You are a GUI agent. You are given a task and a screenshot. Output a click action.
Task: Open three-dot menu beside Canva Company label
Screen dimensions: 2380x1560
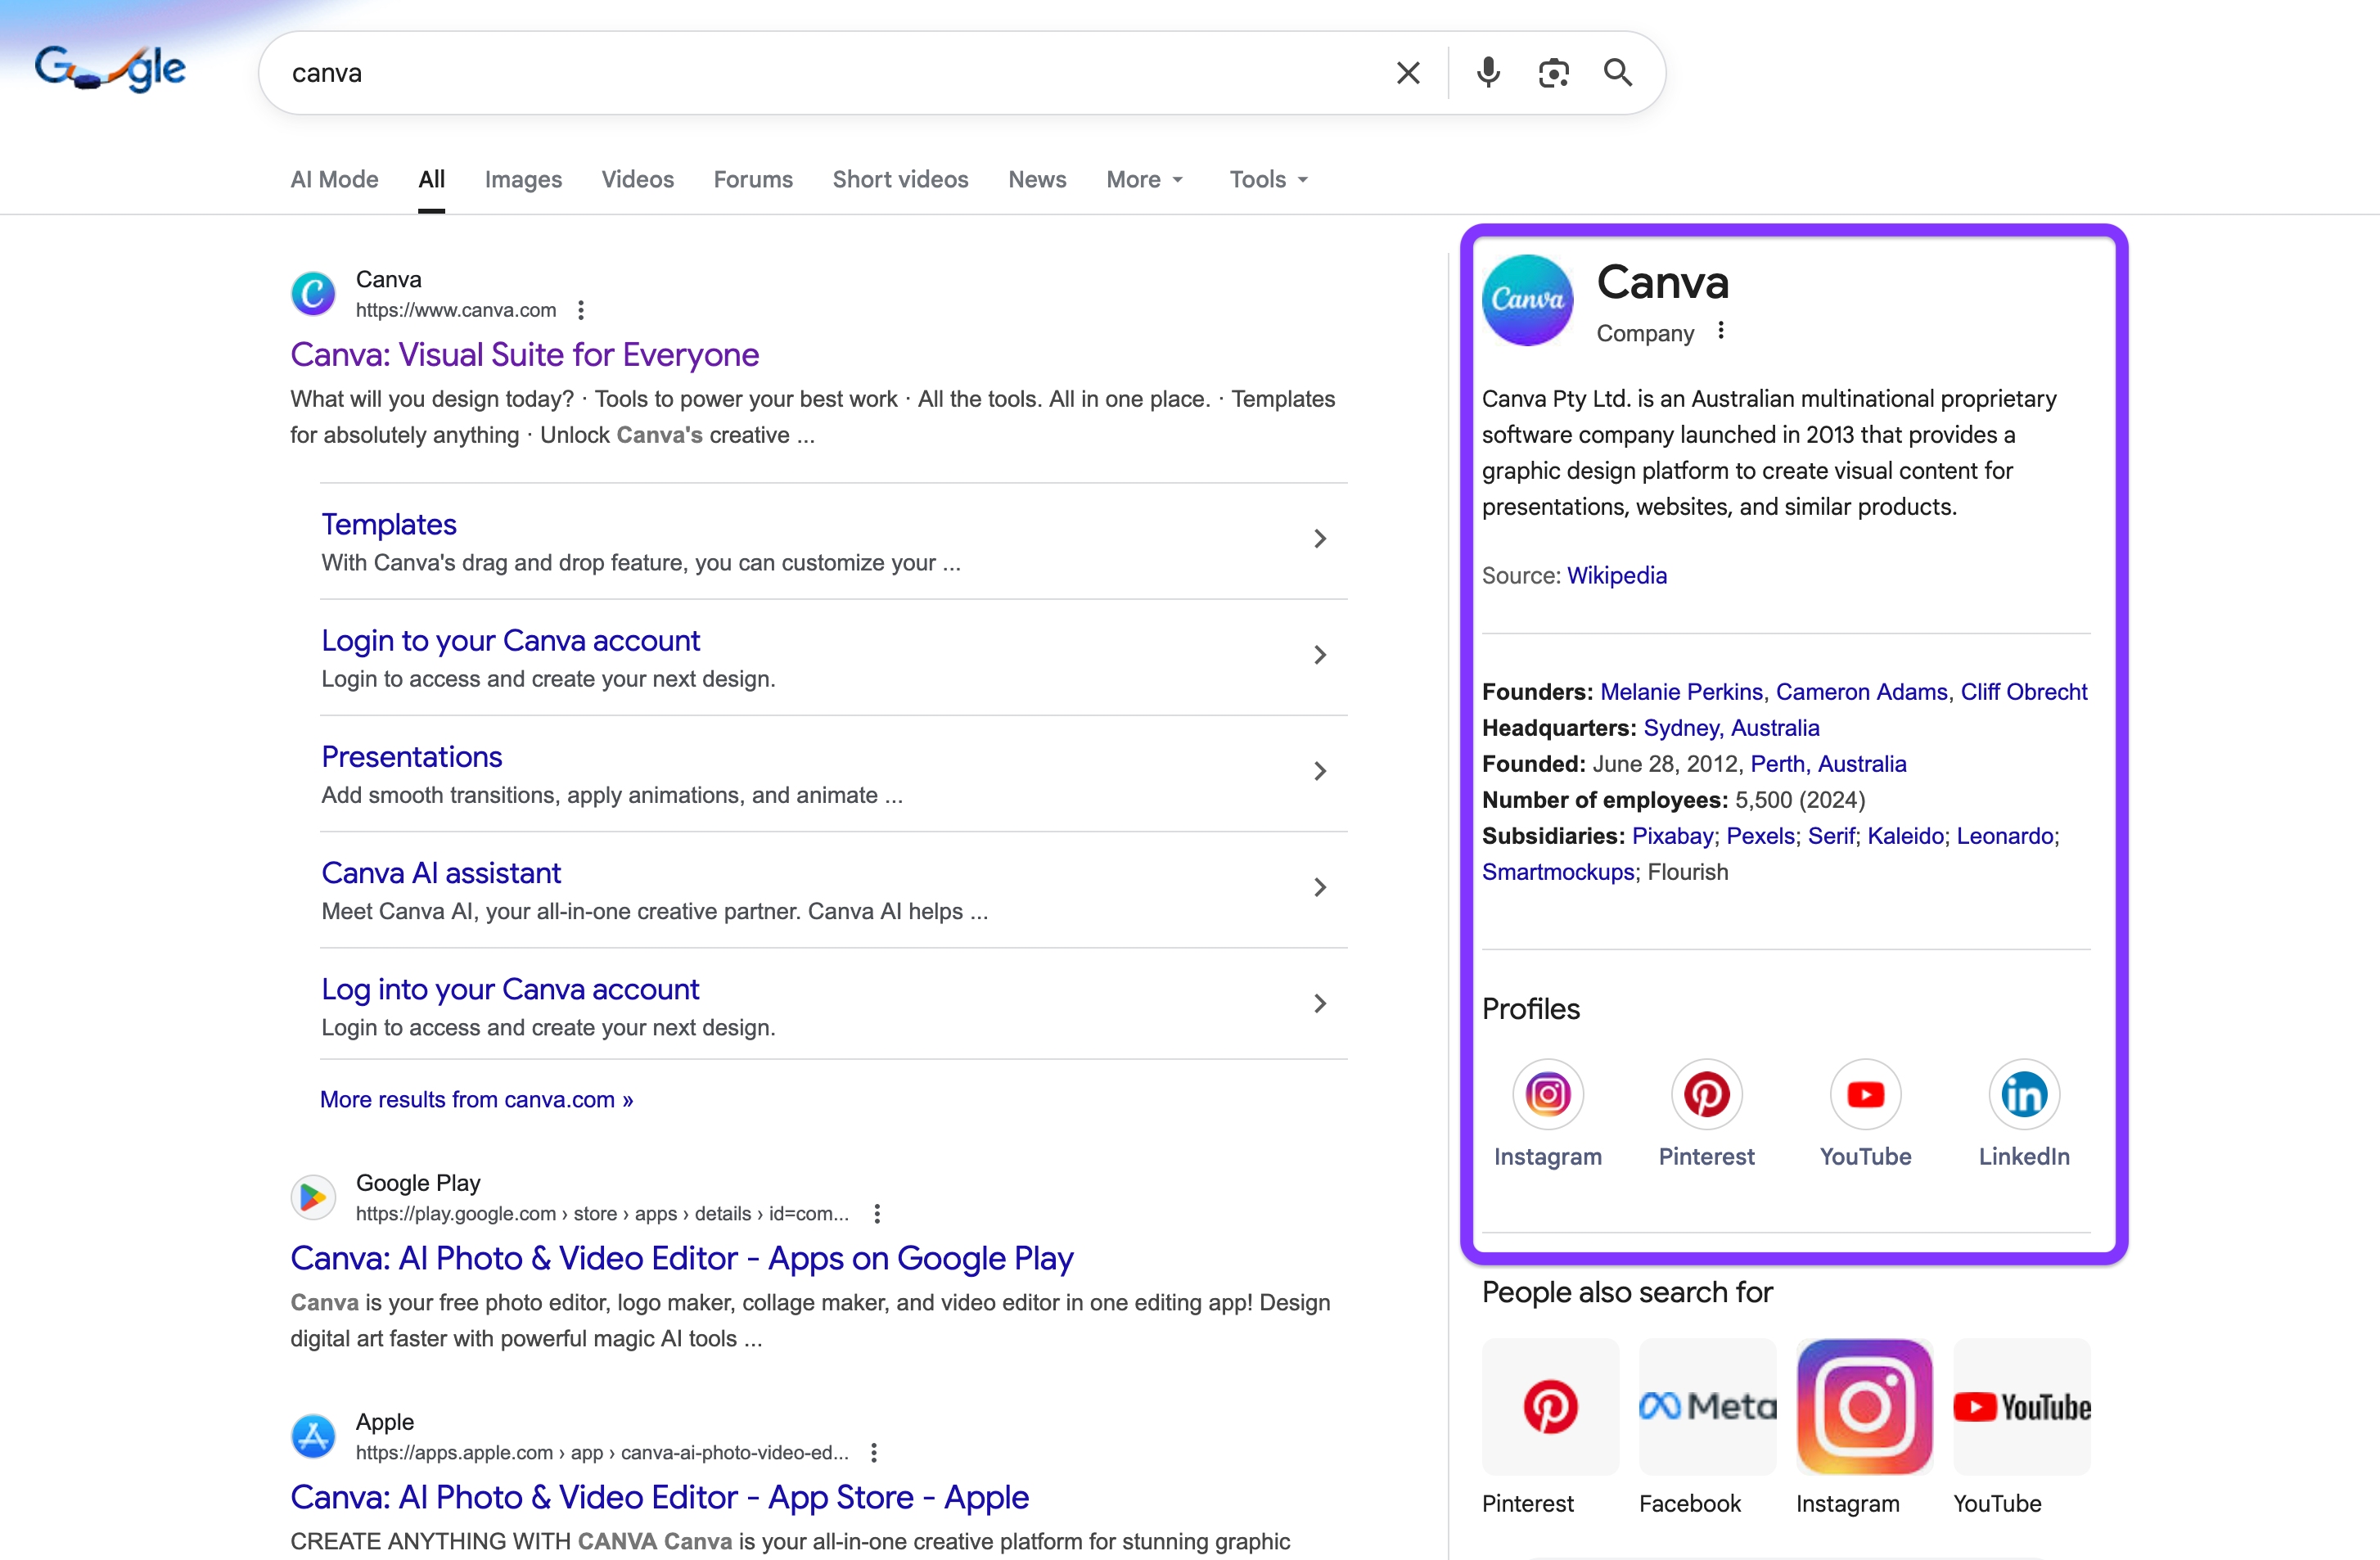click(1721, 331)
